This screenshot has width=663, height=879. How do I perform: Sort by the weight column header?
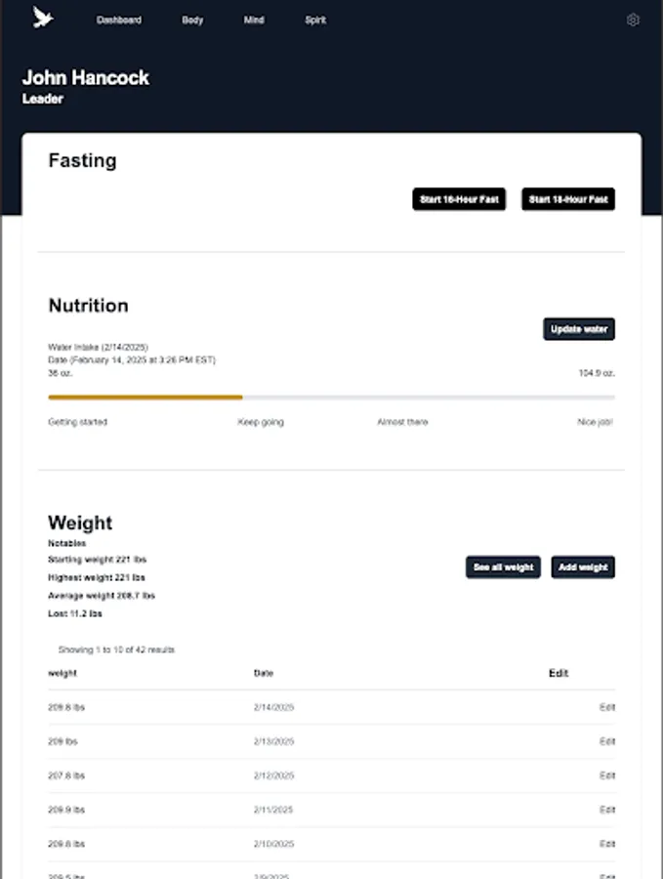click(62, 673)
